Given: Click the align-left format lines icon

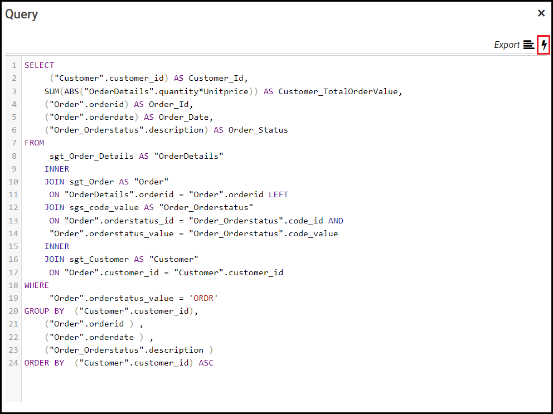Looking at the screenshot, I should (x=528, y=45).
